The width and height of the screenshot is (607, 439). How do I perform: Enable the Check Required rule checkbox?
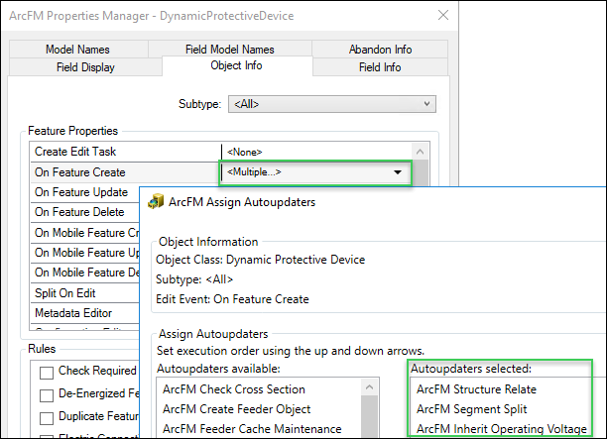coord(47,373)
